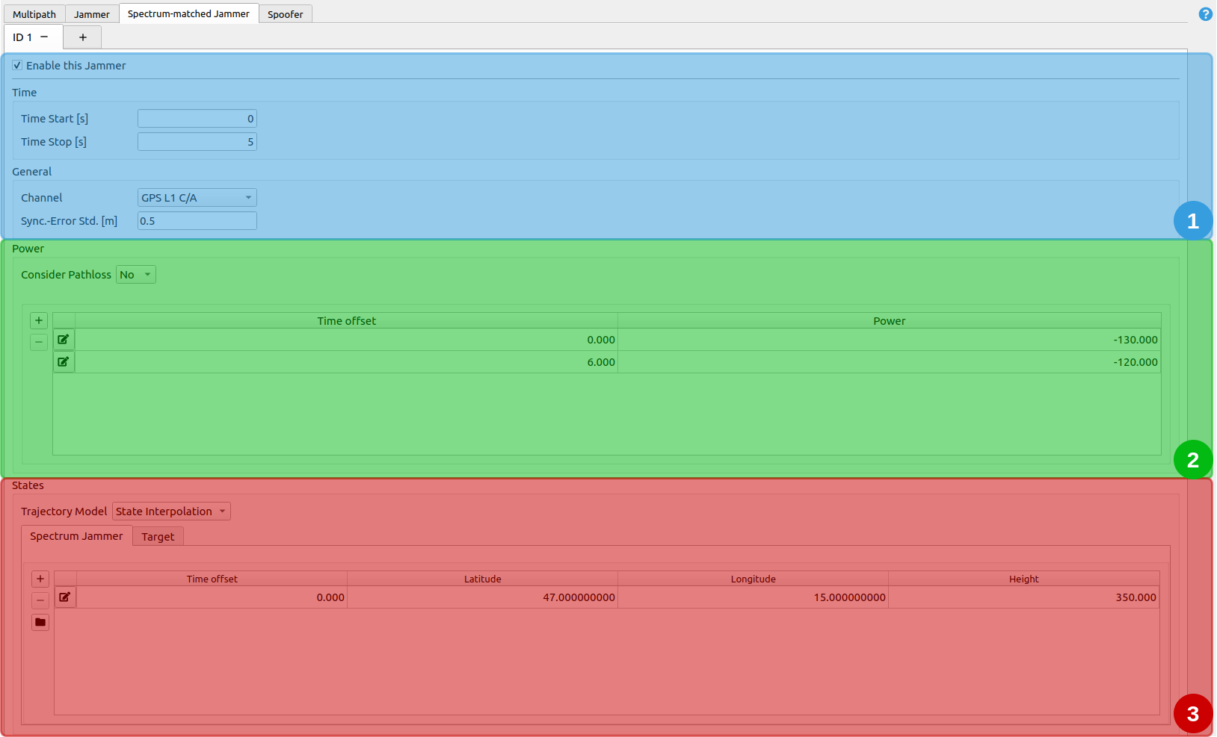The image size is (1217, 737).
Task: Add a row to the Power table
Action: tap(39, 320)
